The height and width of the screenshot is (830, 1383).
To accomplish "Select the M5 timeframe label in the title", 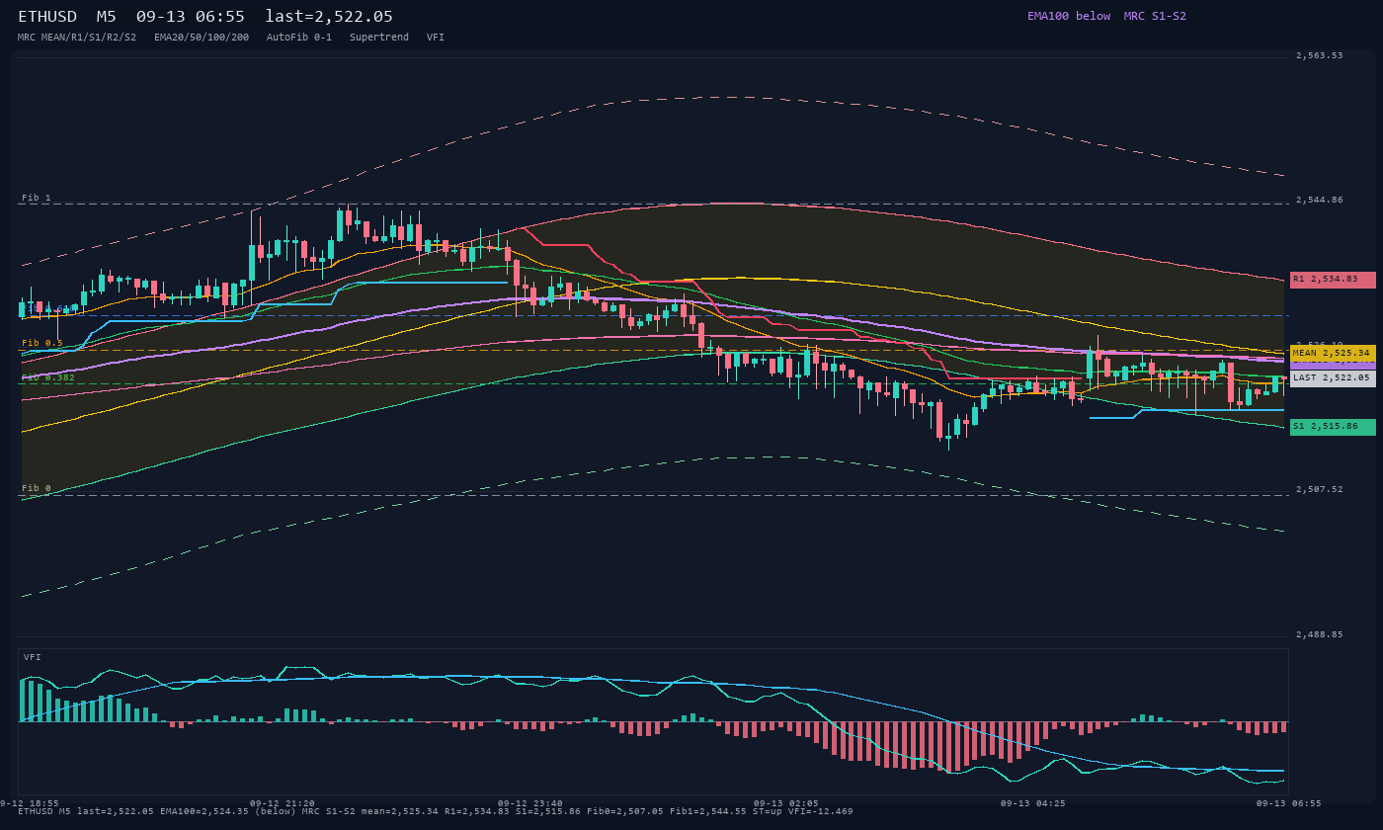I will [107, 17].
